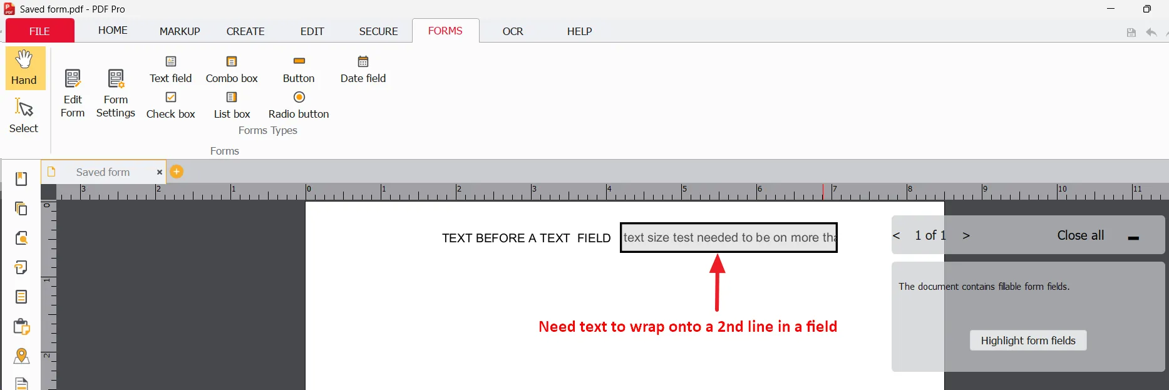Click the 'TEXT BEFORE A TEXT FIELD' label
Screen dimensions: 1169x390
(526, 238)
